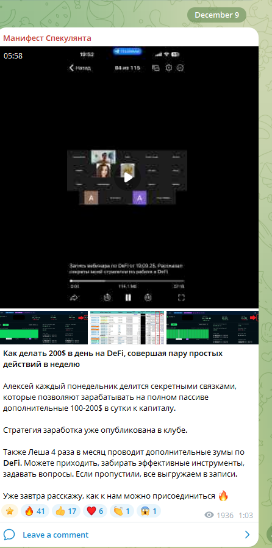
Task: Click the line starting Стратегия заработка уже опубликована
Action: [96, 430]
